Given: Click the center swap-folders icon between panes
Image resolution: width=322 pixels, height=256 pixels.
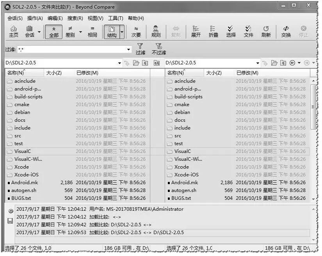Looking at the screenshot, I should 157,63.
